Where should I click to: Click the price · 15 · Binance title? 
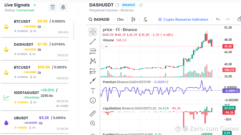(x=120, y=29)
